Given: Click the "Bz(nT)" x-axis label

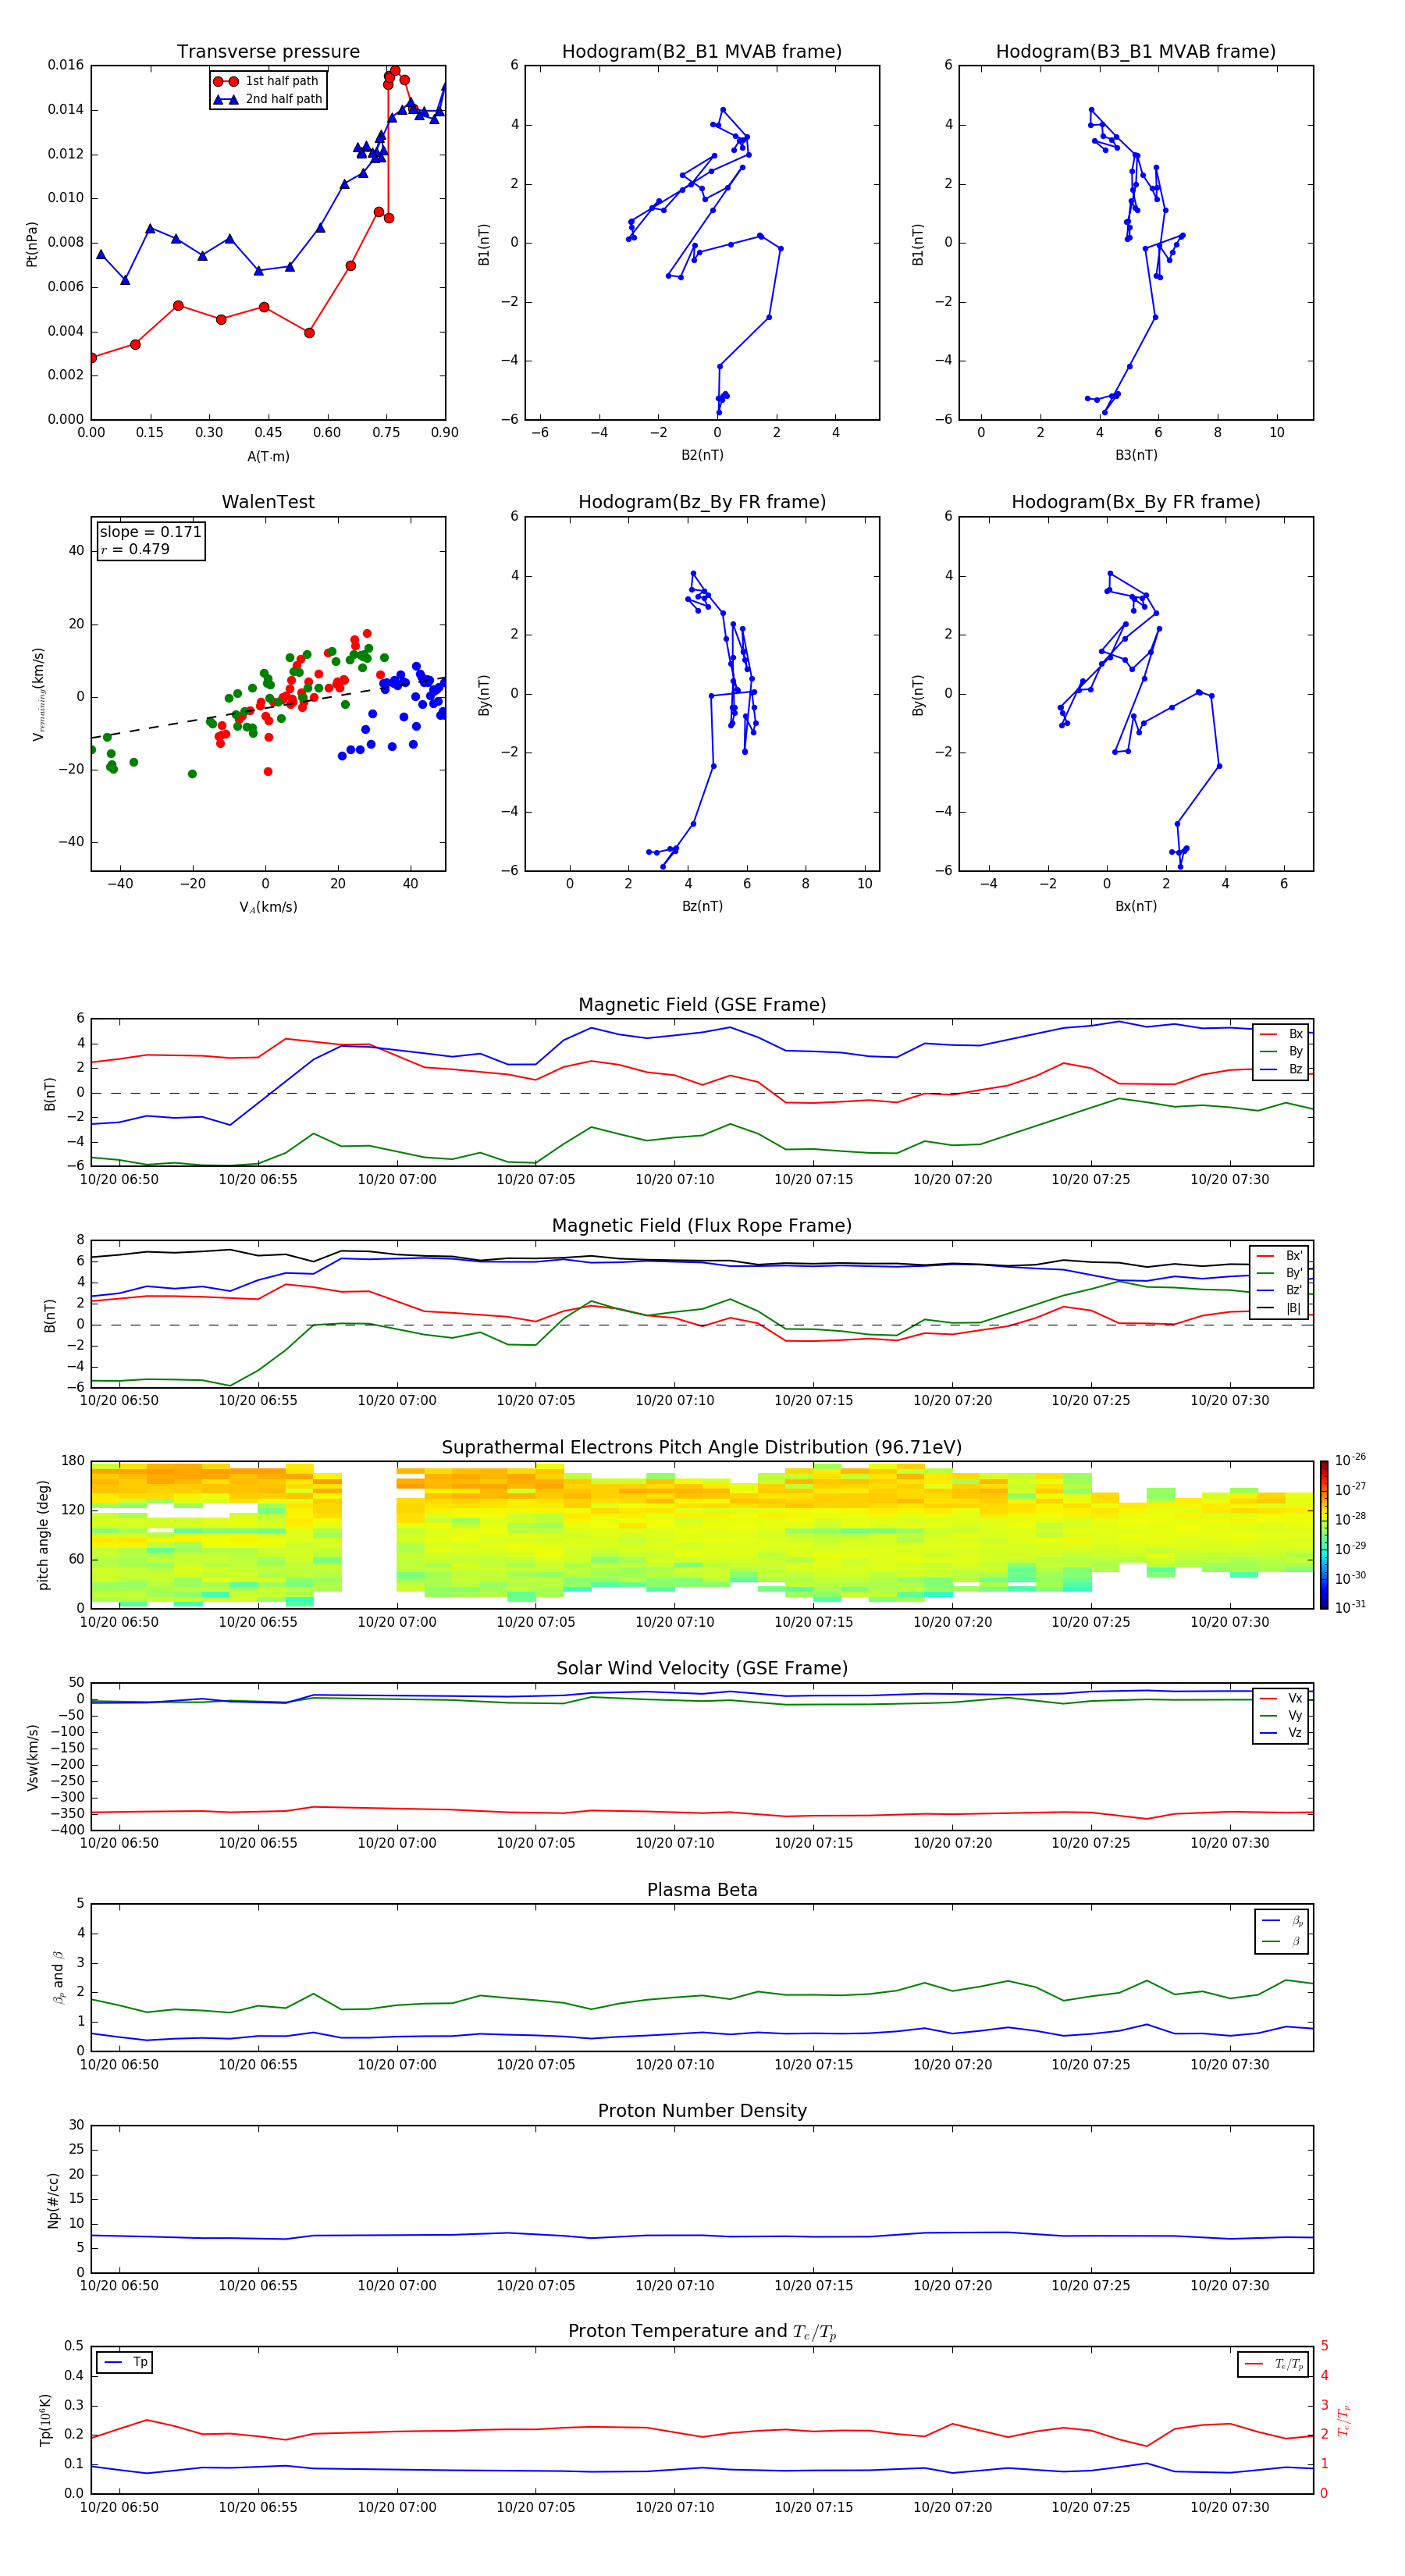Looking at the screenshot, I should click(702, 906).
